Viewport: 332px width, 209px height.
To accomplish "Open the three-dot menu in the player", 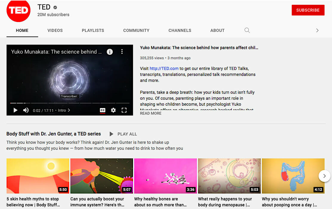I will click(122, 52).
